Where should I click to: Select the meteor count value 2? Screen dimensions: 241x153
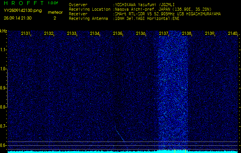54,18
